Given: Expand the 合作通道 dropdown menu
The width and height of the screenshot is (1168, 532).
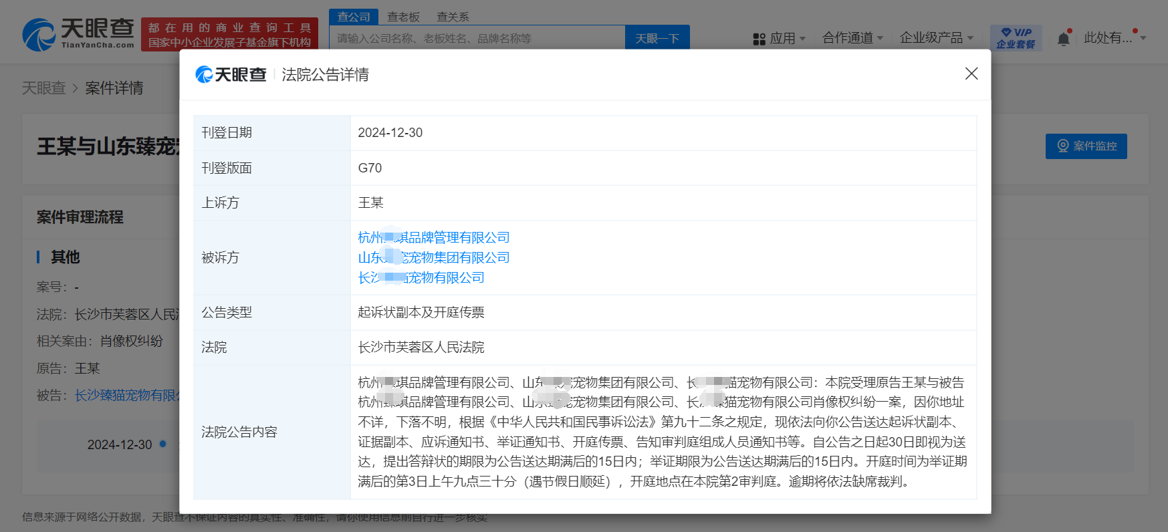Looking at the screenshot, I should tap(852, 38).
